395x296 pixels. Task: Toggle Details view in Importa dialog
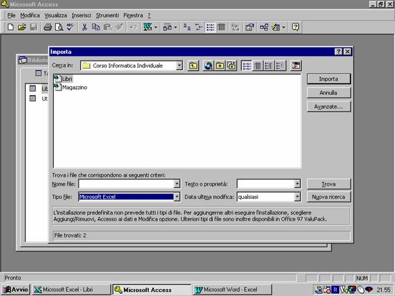pos(257,66)
